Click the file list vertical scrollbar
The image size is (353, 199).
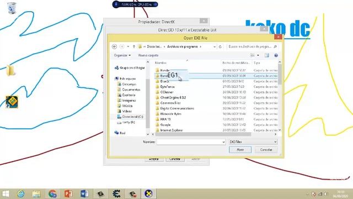click(x=280, y=75)
